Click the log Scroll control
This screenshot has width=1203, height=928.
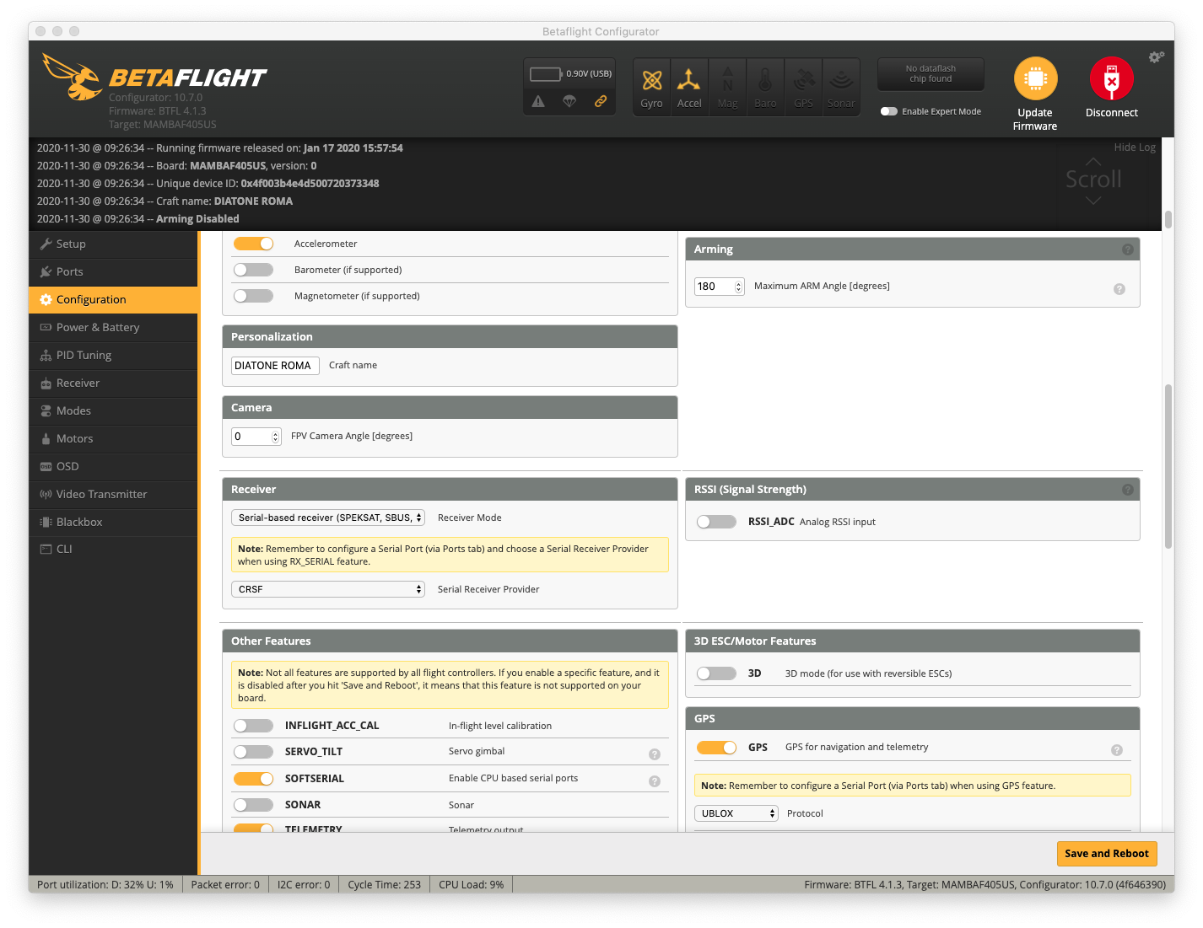point(1093,180)
